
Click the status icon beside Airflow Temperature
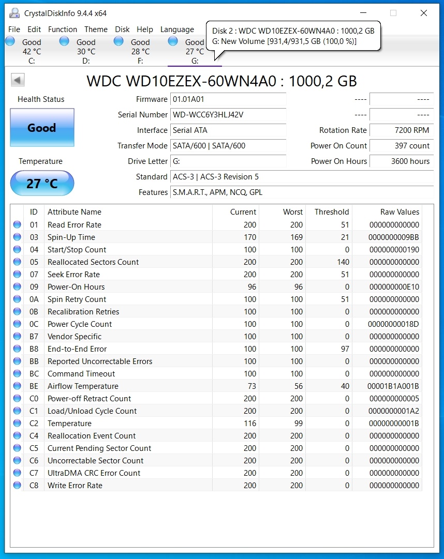[17, 386]
